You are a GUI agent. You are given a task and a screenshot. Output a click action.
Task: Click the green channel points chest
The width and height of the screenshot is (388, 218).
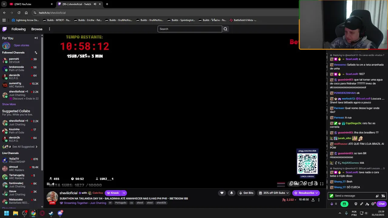(344, 204)
